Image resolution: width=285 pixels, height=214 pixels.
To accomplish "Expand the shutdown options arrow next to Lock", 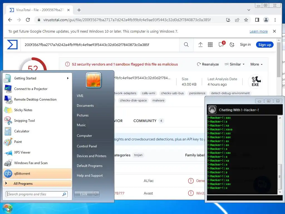I will (96, 194).
